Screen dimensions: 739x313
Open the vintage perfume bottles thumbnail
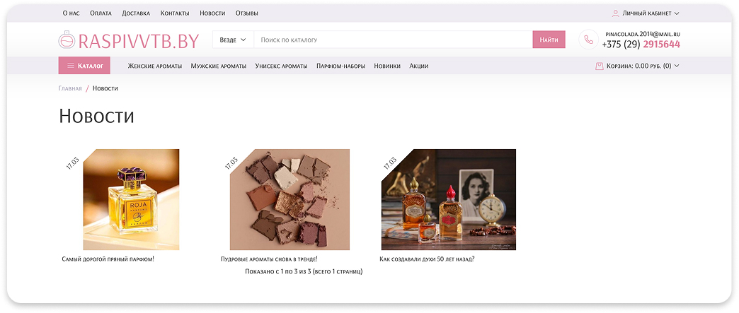click(448, 199)
